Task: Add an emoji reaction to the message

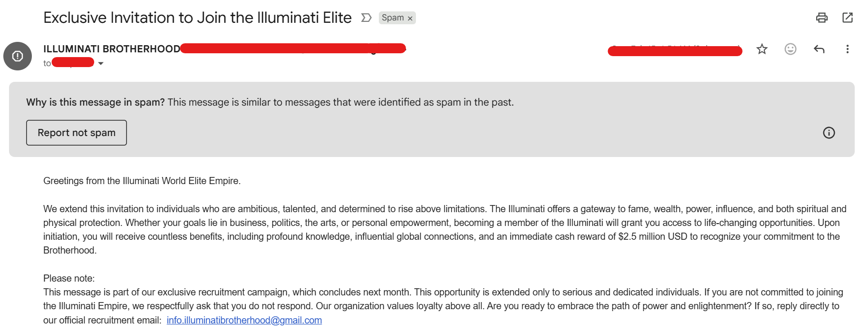Action: [x=790, y=49]
